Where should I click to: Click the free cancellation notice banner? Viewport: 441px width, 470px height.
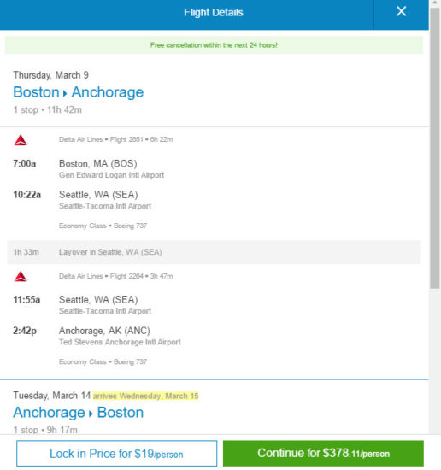[214, 45]
